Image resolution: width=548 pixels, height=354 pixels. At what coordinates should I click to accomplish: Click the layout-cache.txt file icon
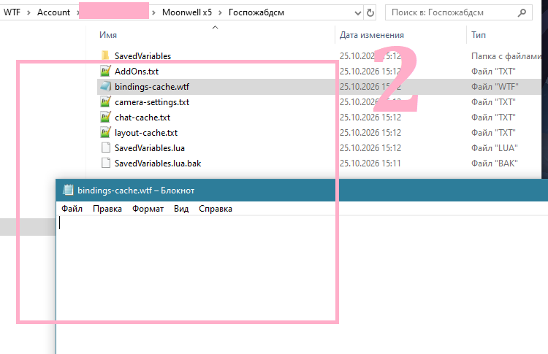click(105, 133)
